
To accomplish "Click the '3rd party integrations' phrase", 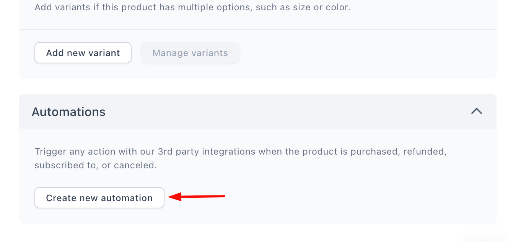I will click(207, 152).
